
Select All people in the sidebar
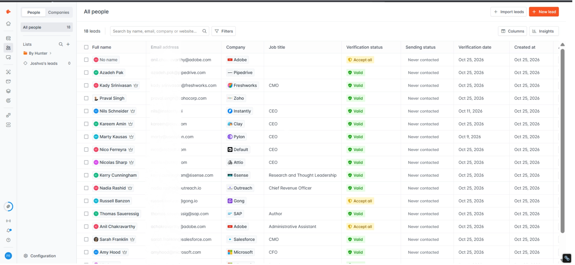point(47,27)
